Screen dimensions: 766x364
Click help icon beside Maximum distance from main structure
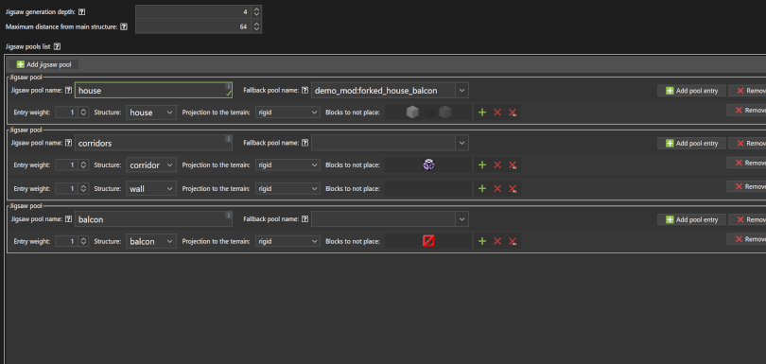(x=124, y=26)
